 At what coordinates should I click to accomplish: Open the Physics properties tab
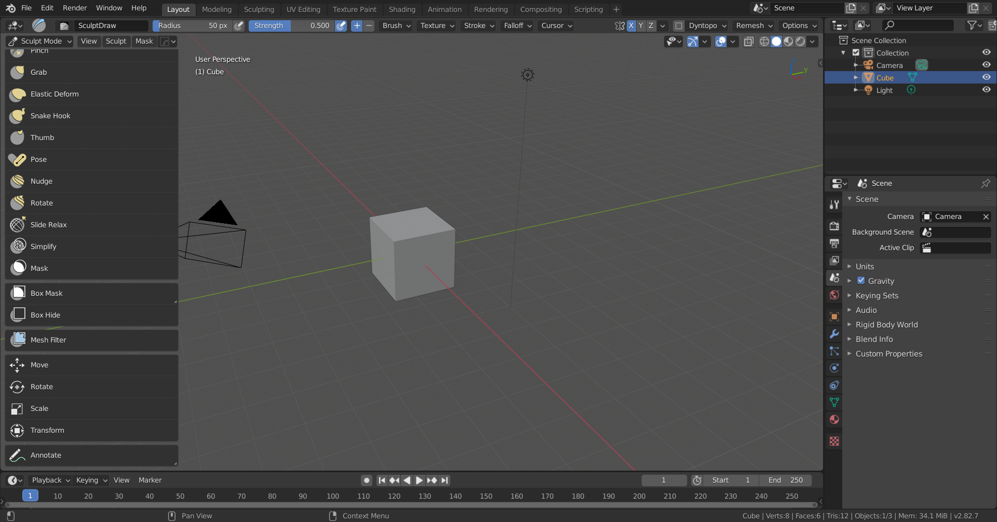(834, 368)
